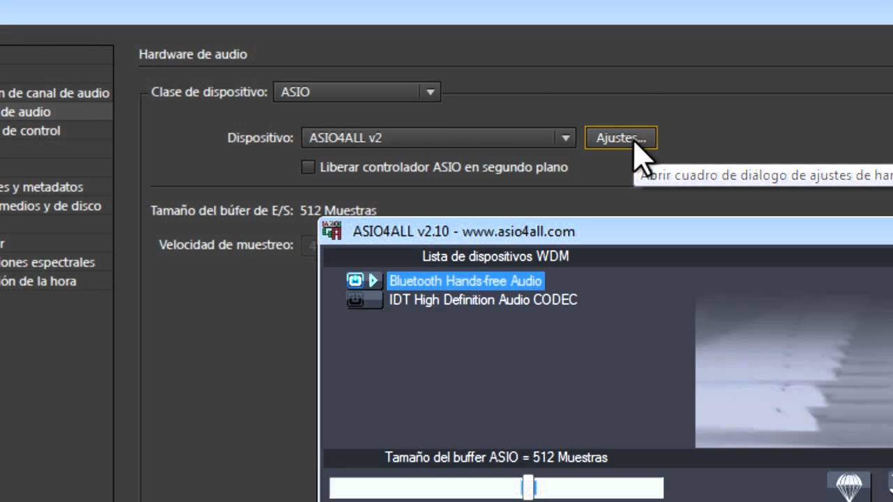Click the ASIO4ALL parachute default-settings icon
Viewport: 893px width, 502px height.
click(848, 487)
